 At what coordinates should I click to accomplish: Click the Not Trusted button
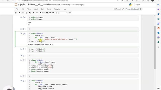coord(117,9)
